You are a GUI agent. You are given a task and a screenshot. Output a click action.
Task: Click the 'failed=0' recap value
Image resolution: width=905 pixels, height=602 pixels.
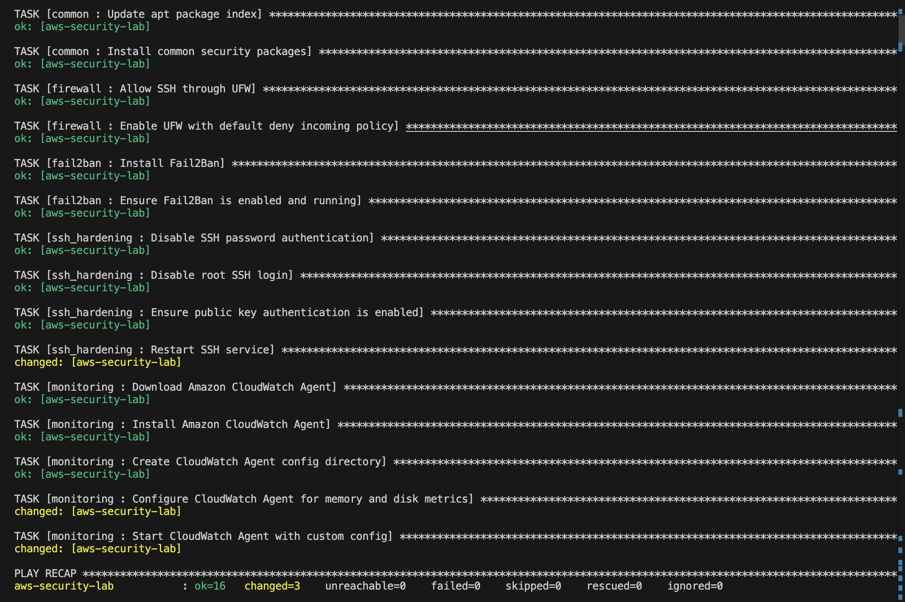pyautogui.click(x=456, y=586)
